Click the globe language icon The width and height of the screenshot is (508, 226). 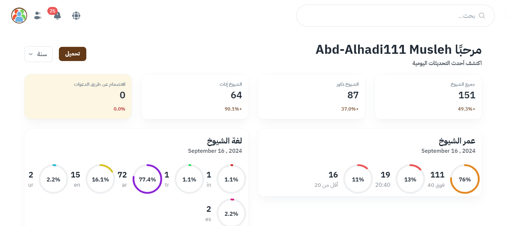[x=76, y=16]
